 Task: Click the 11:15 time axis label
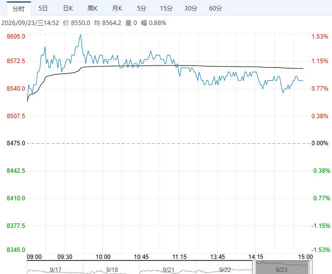[x=179, y=257]
